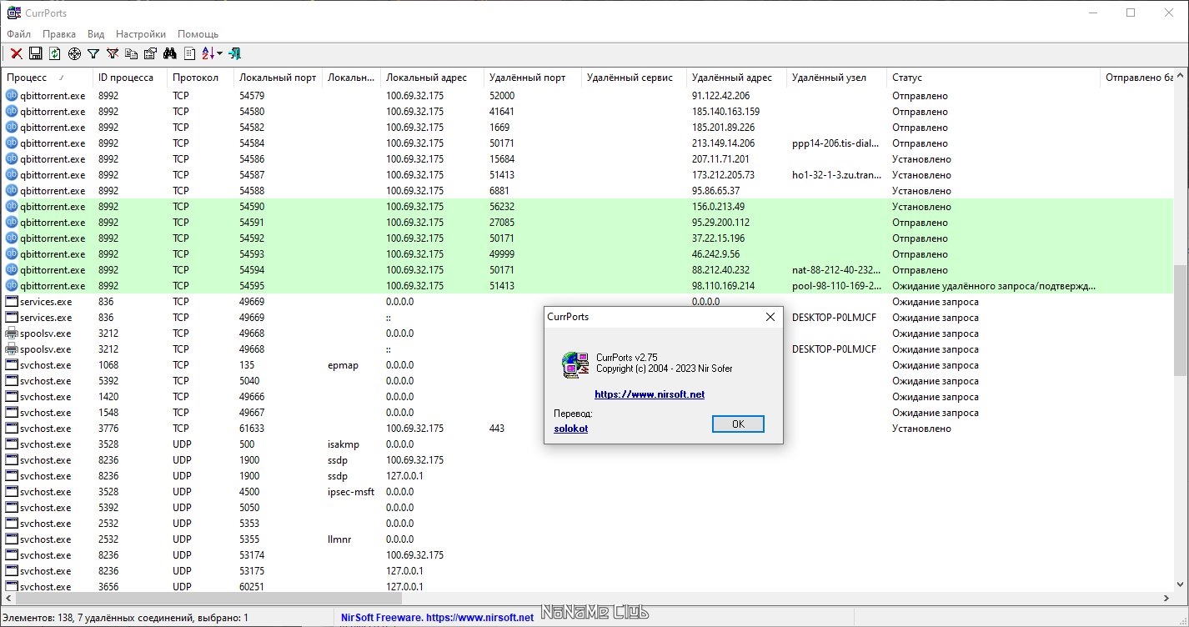Image resolution: width=1189 pixels, height=627 pixels.
Task: Sort by the Локальный порт column header
Action: point(278,78)
